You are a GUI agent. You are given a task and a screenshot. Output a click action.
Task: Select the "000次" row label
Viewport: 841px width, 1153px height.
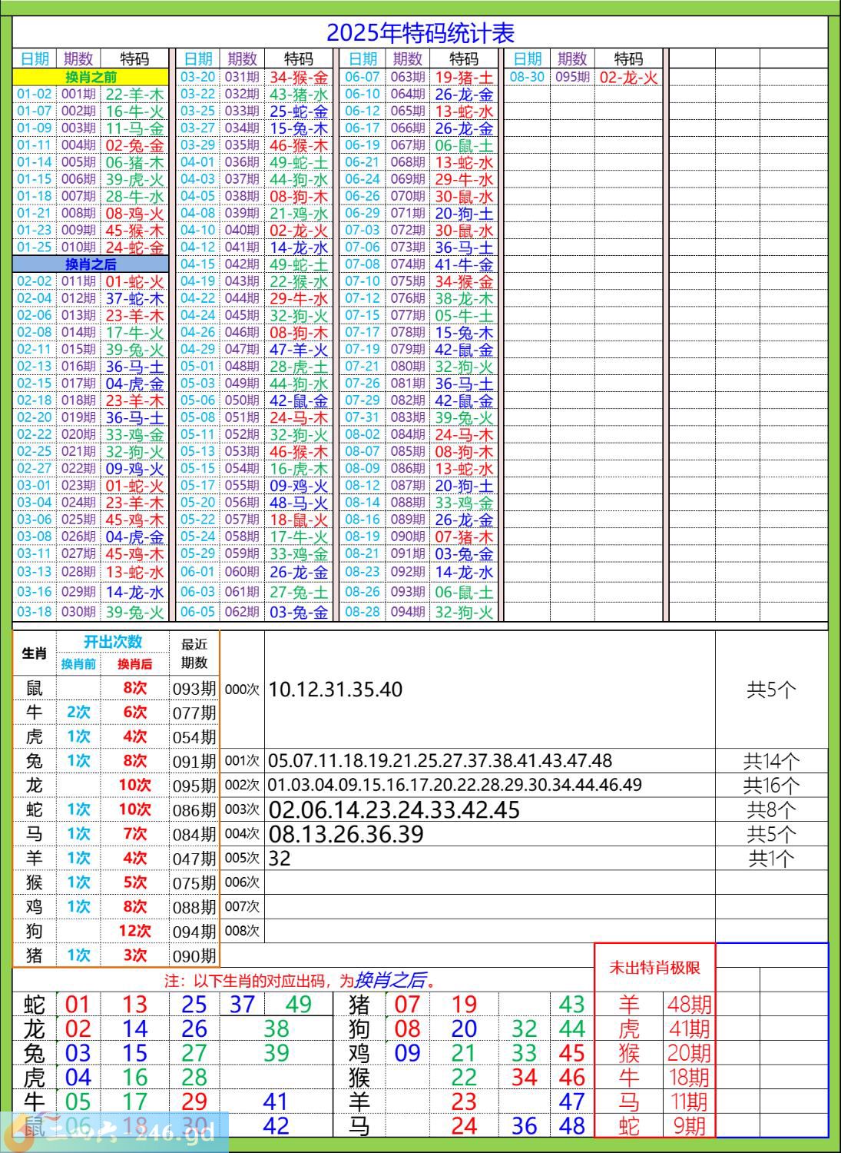tap(242, 689)
